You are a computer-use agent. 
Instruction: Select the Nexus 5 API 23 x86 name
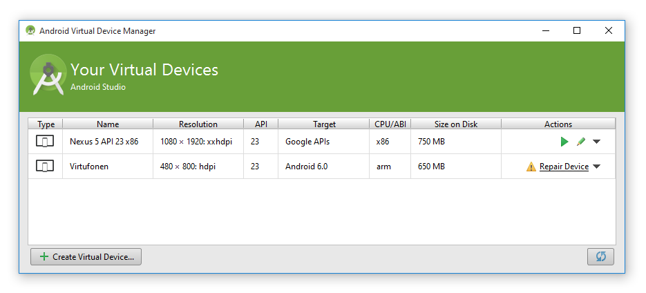[104, 142]
